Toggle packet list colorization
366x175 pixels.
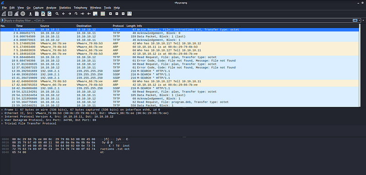pyautogui.click(x=102, y=14)
